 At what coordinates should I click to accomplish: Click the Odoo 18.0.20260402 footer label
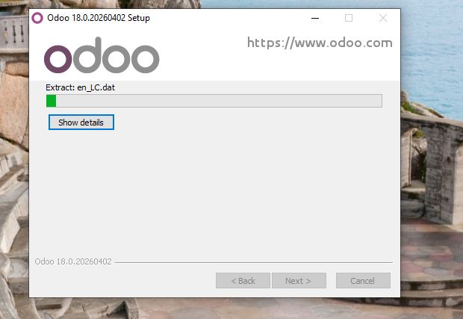(x=73, y=261)
